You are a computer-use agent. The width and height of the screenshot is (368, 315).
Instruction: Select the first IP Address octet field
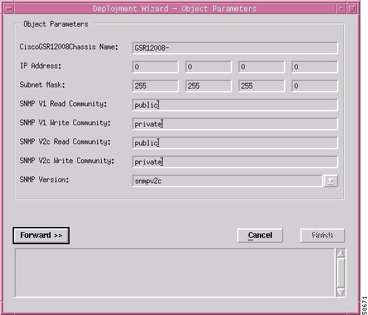tap(156, 67)
